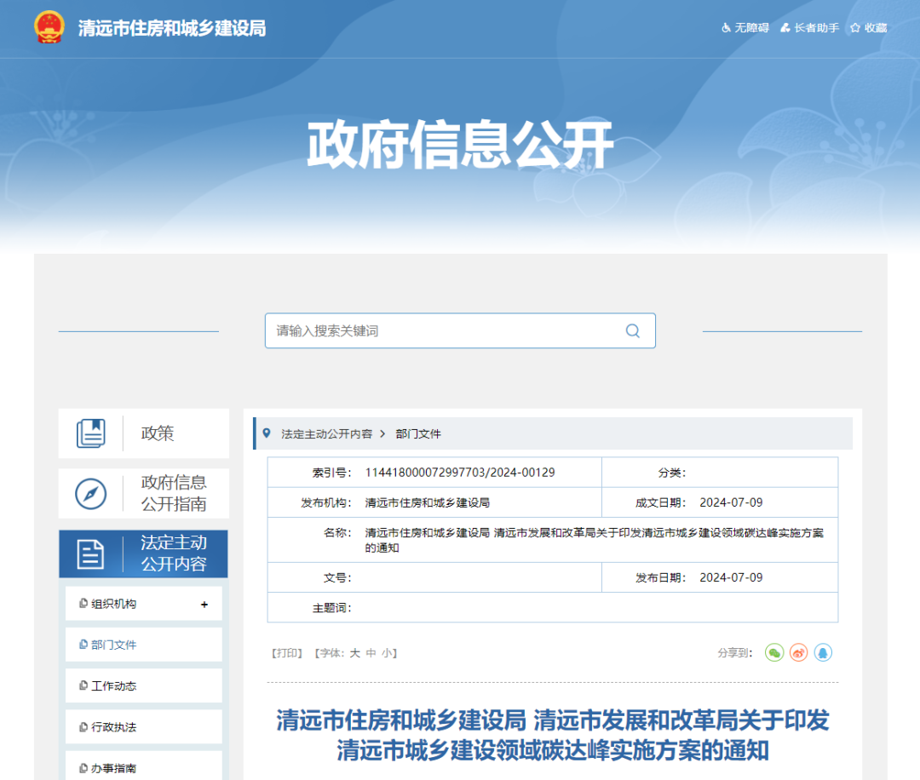Open the 政策 policies section
Viewport: 920px width, 780px height.
click(x=157, y=433)
